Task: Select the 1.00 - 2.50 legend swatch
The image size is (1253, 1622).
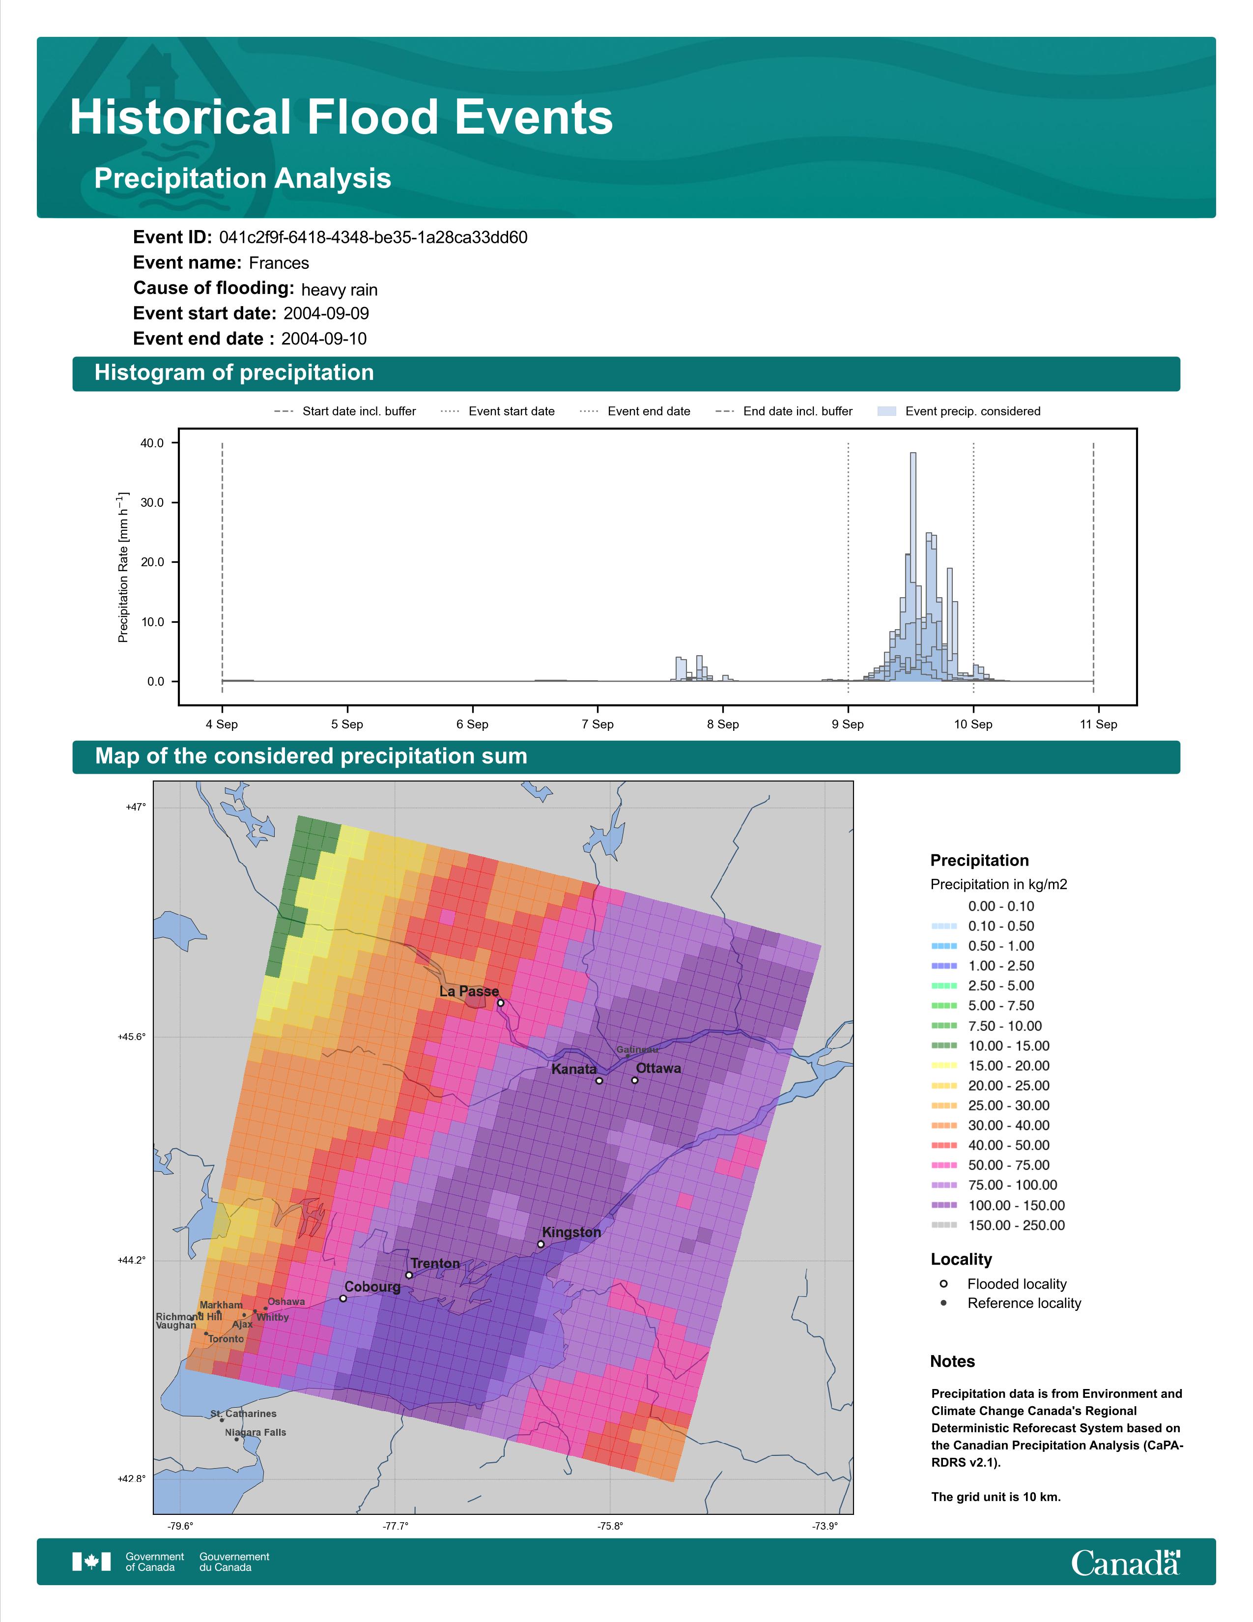Action: tap(944, 965)
